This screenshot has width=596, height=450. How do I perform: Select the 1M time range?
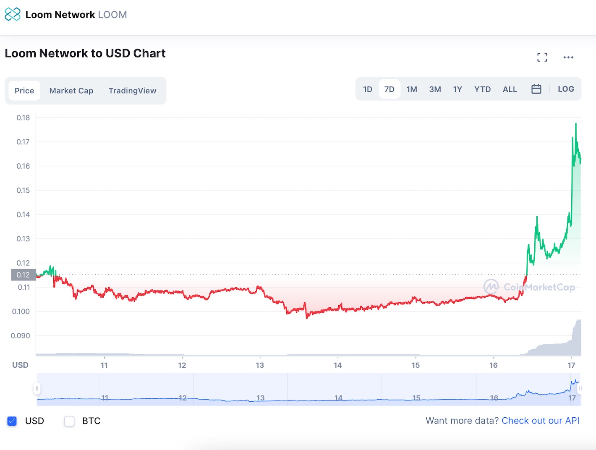pyautogui.click(x=412, y=89)
